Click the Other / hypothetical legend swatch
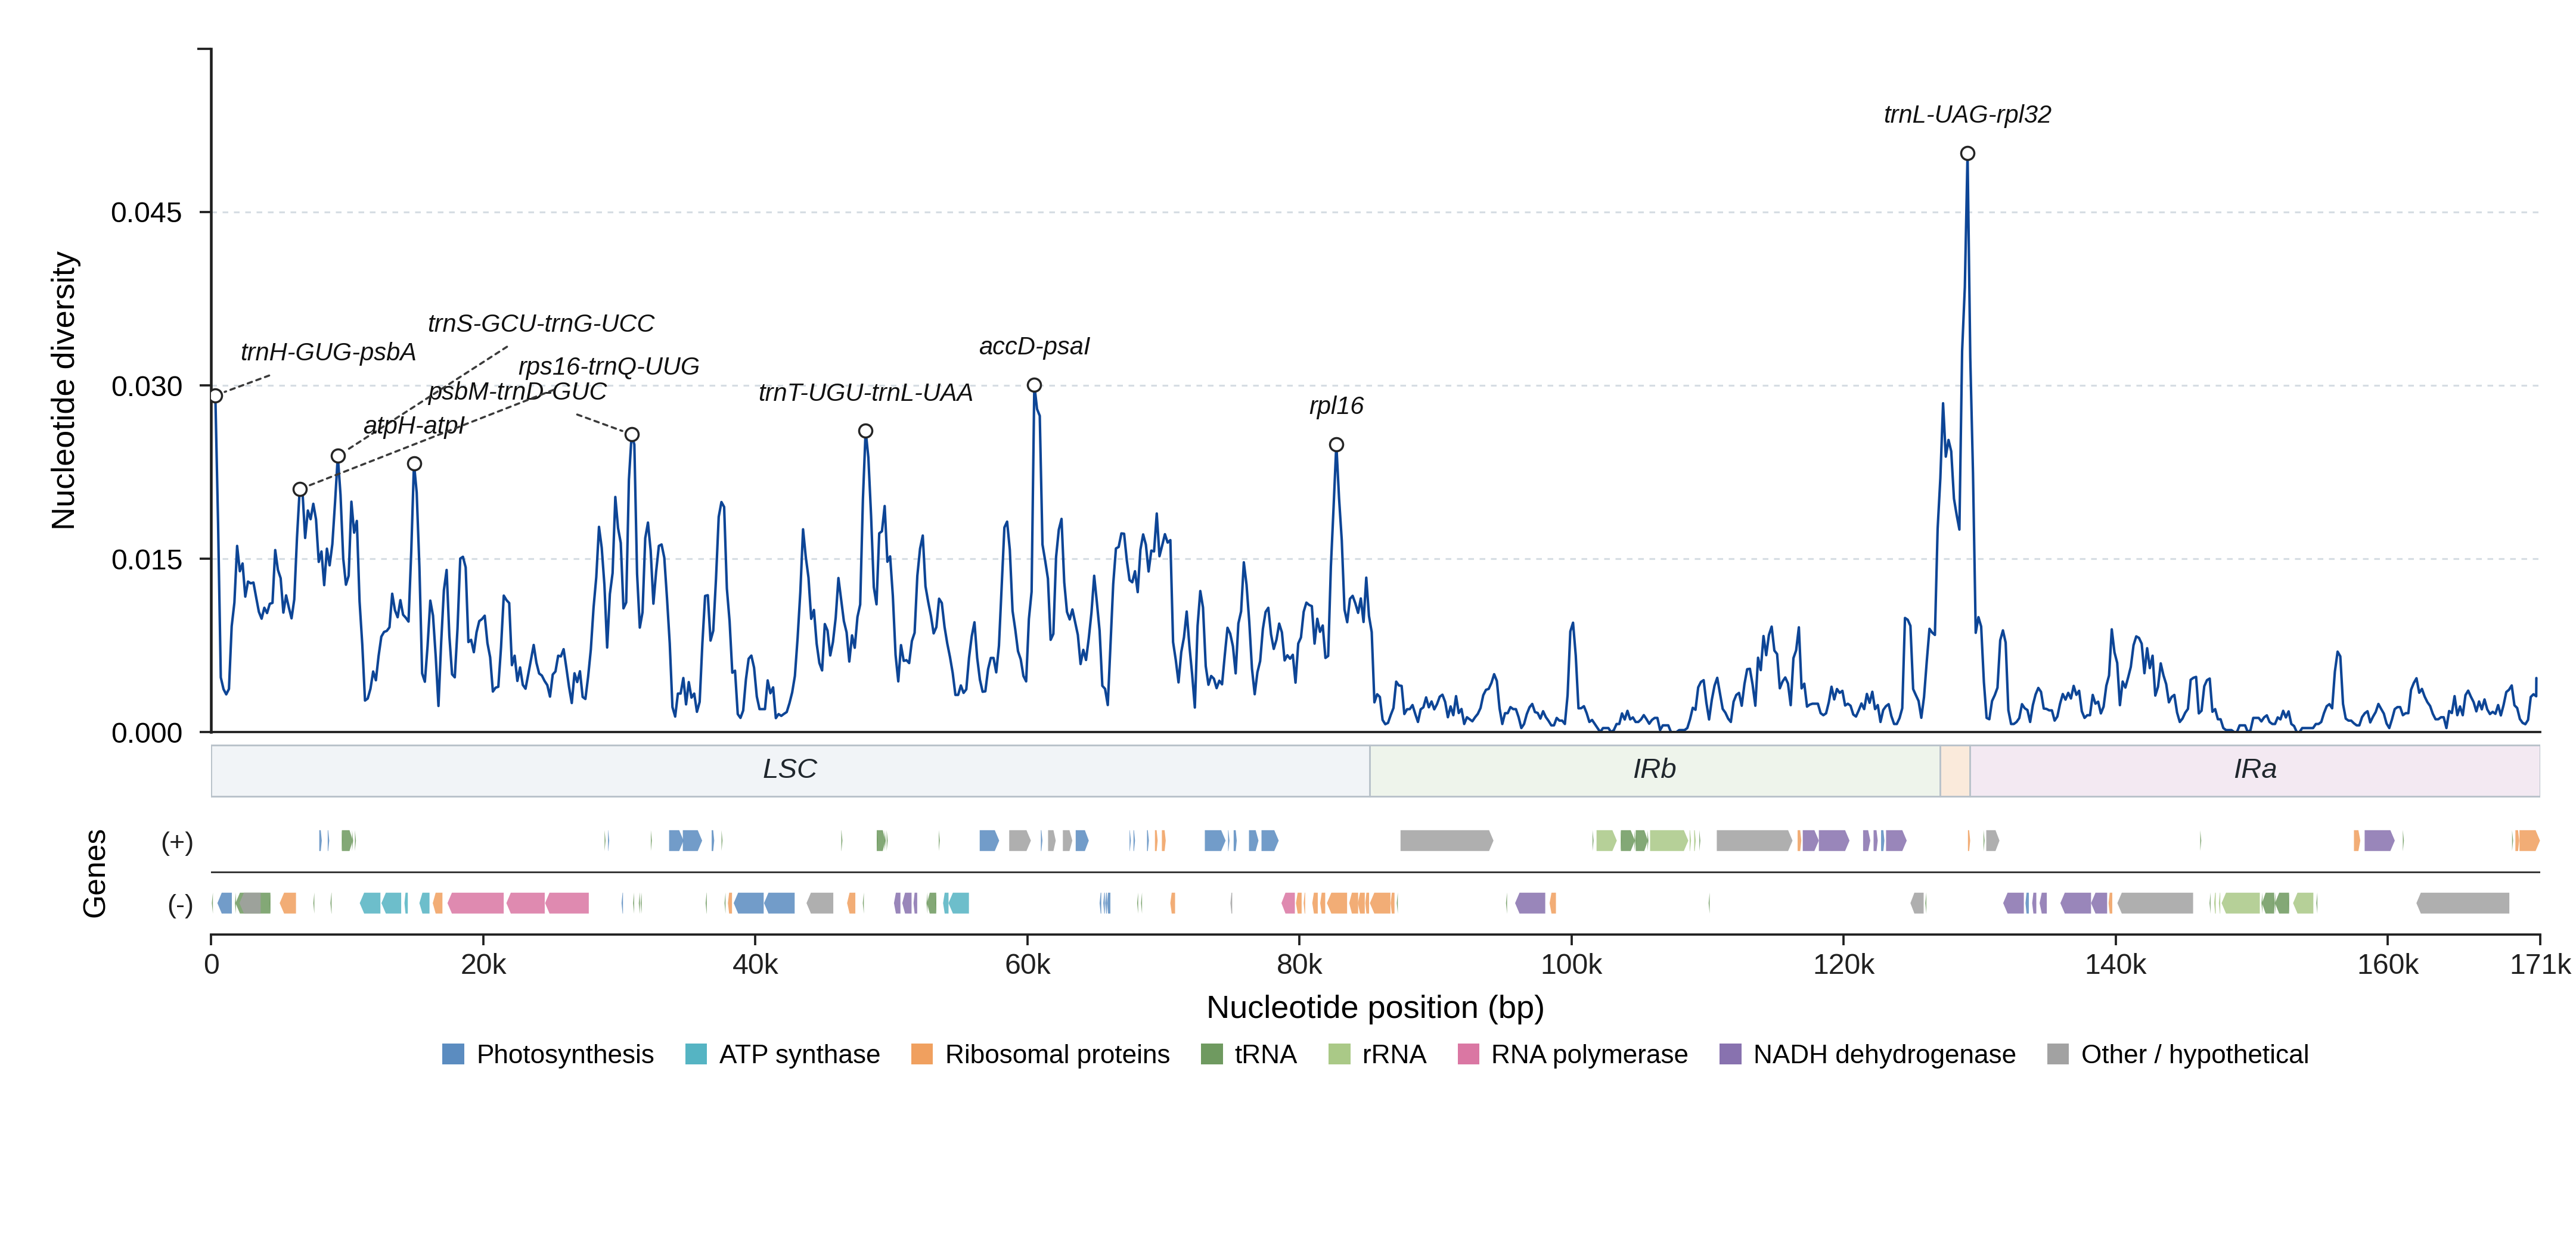This screenshot has width=2576, height=1252. 2058,1054
